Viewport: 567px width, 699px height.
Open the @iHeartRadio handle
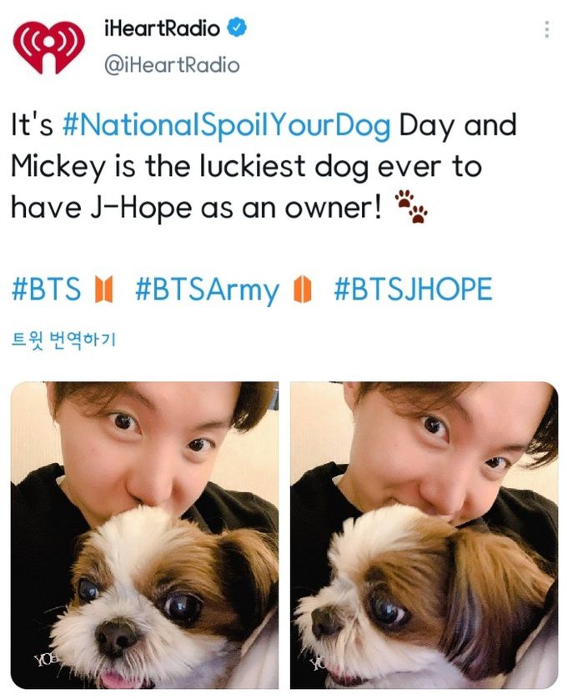click(x=172, y=65)
